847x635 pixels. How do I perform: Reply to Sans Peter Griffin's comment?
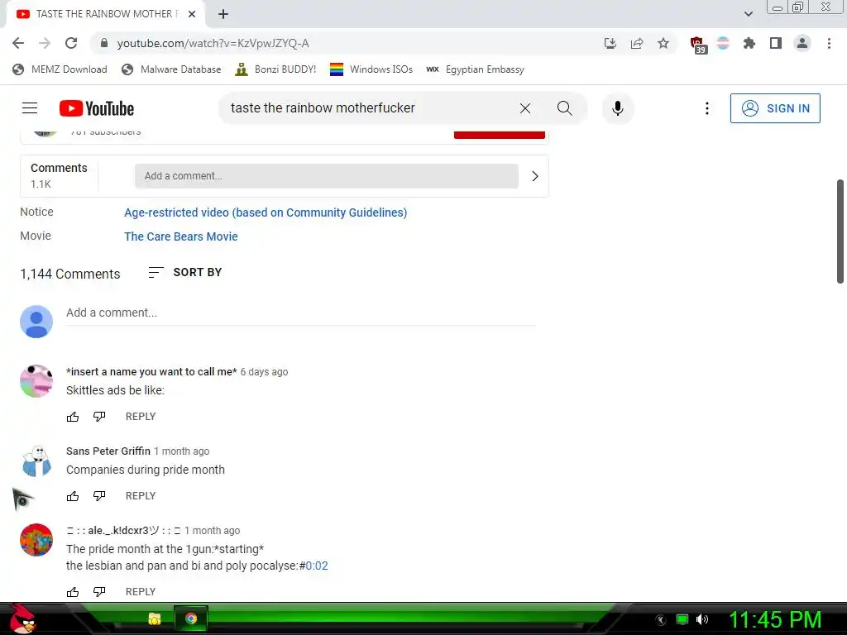click(141, 496)
